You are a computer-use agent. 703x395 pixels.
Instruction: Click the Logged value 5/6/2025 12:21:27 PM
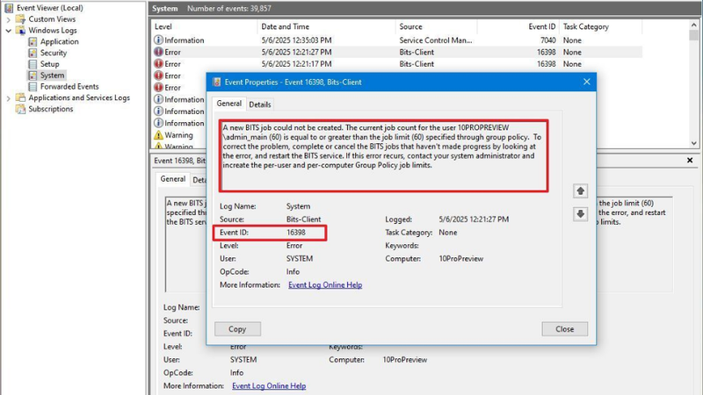[474, 219]
